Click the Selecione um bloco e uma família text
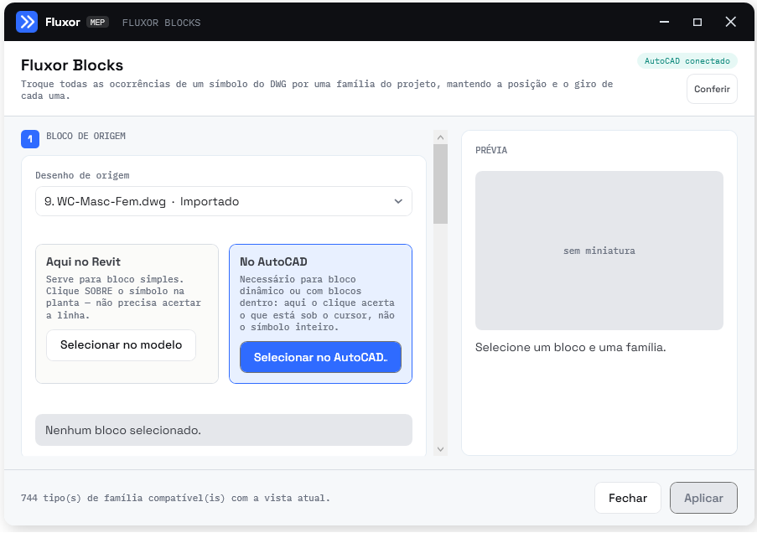The height and width of the screenshot is (533, 757). [x=571, y=348]
